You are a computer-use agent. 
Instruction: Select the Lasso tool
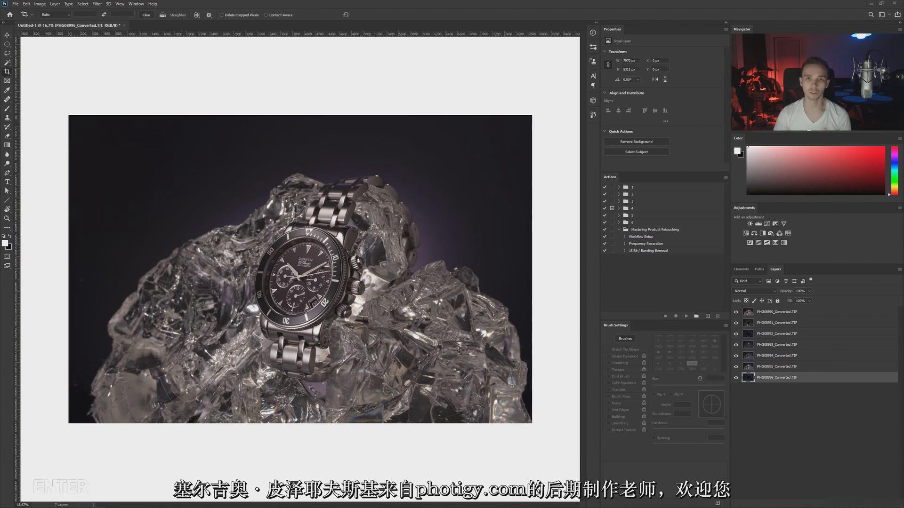[x=7, y=53]
